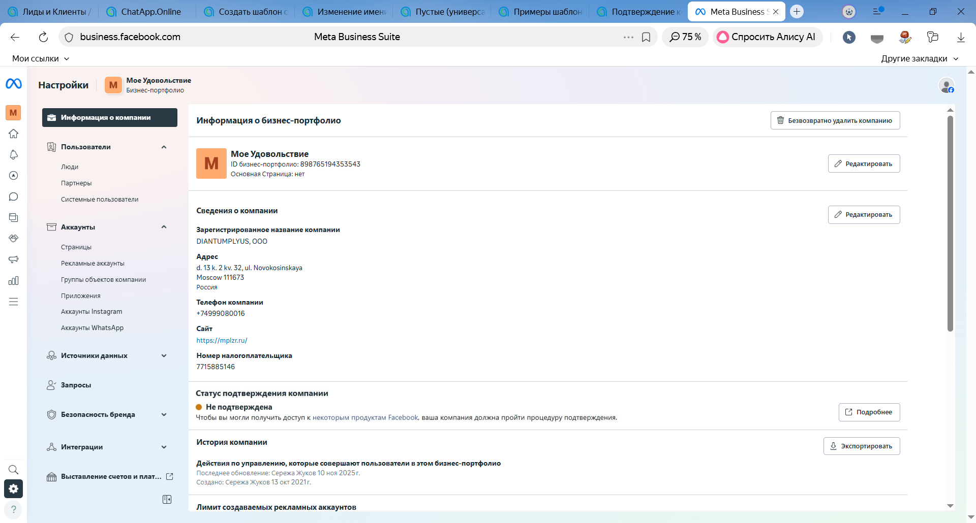Image resolution: width=976 pixels, height=523 pixels.
Task: Click Экспортировать button for company history
Action: coord(861,446)
